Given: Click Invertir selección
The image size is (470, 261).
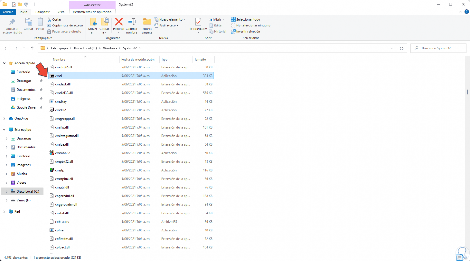Looking at the screenshot, I should 246,32.
